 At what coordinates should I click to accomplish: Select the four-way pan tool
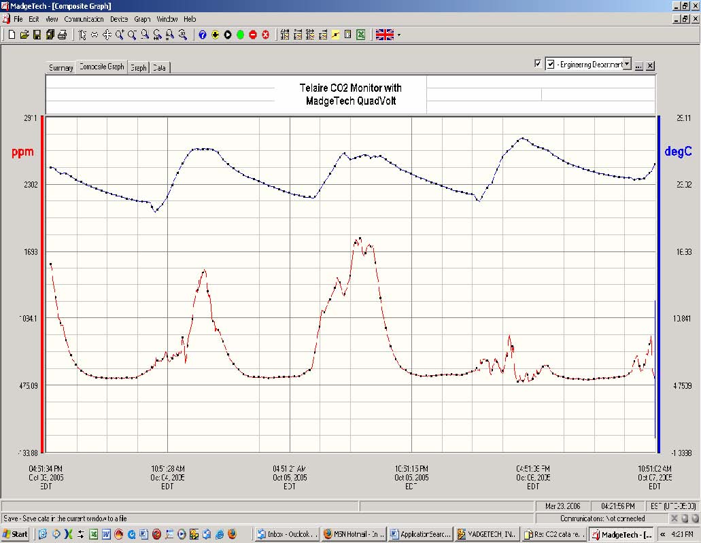coord(107,35)
